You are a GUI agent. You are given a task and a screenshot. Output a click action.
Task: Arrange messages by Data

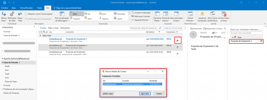click(x=76, y=14)
